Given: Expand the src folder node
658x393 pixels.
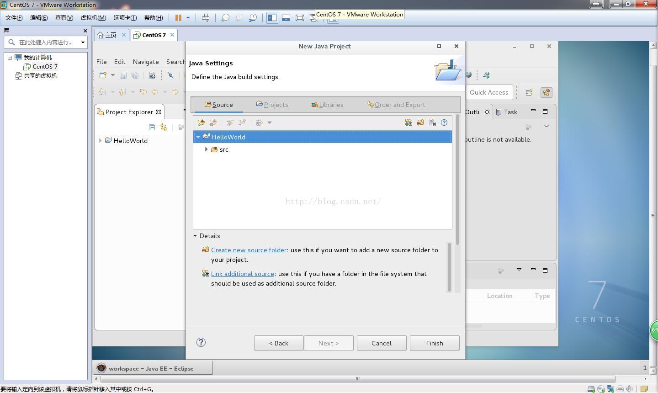Looking at the screenshot, I should click(207, 149).
